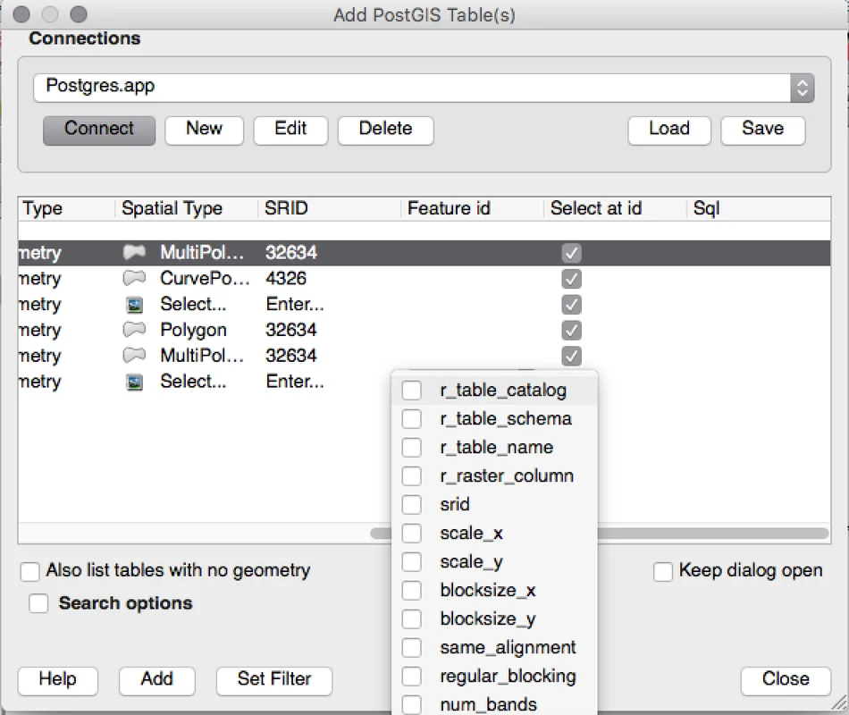Click the last Select... row icon
This screenshot has width=849, height=715.
click(134, 382)
